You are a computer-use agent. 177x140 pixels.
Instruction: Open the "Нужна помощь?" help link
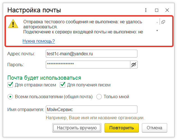38,41
